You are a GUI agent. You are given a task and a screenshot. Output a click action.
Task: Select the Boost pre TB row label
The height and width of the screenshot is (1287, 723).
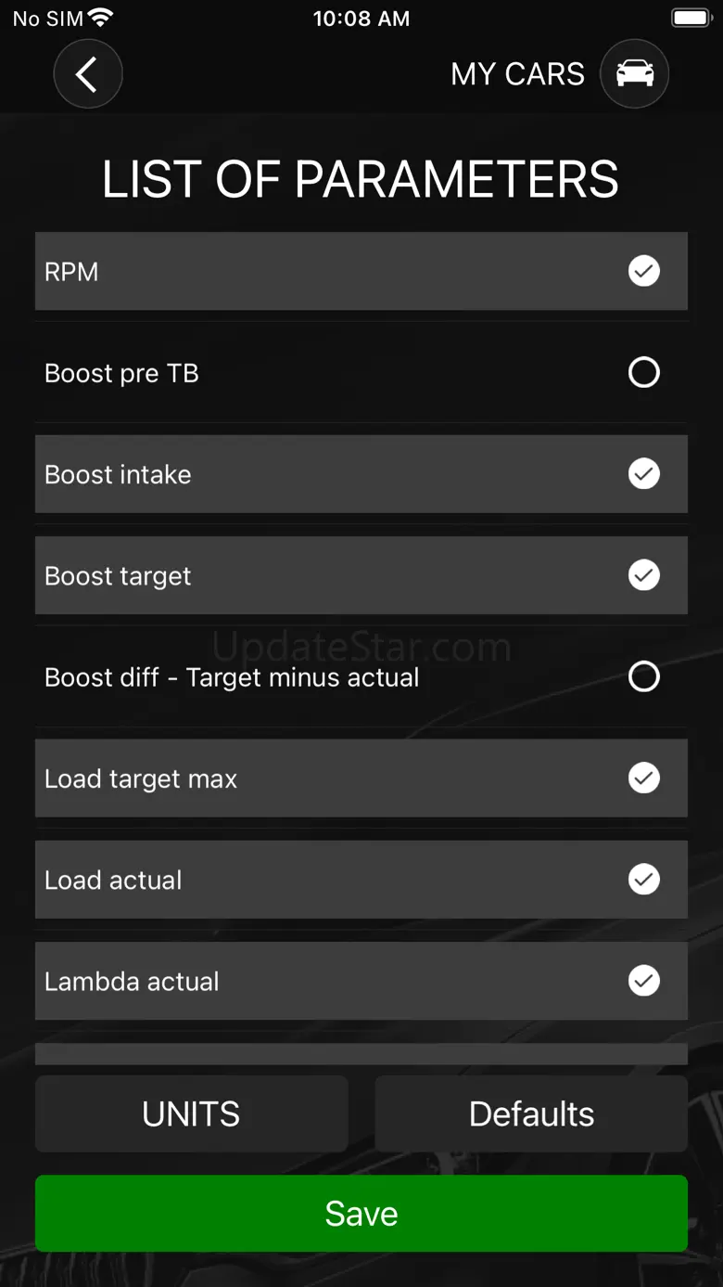(121, 373)
